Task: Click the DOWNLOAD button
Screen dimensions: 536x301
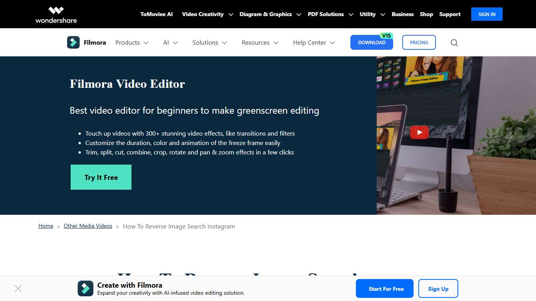Action: click(372, 42)
